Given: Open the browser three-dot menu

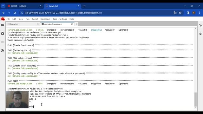Looking at the screenshot, I should click(x=200, y=13).
